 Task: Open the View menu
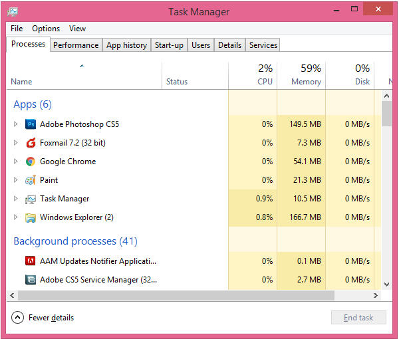pos(77,29)
